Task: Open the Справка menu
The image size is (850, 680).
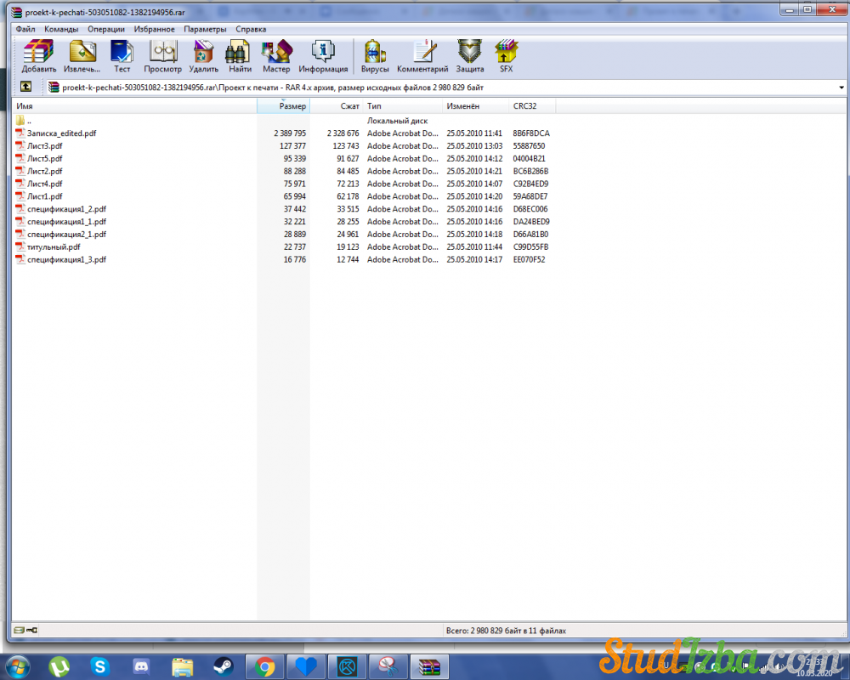Action: (x=251, y=29)
